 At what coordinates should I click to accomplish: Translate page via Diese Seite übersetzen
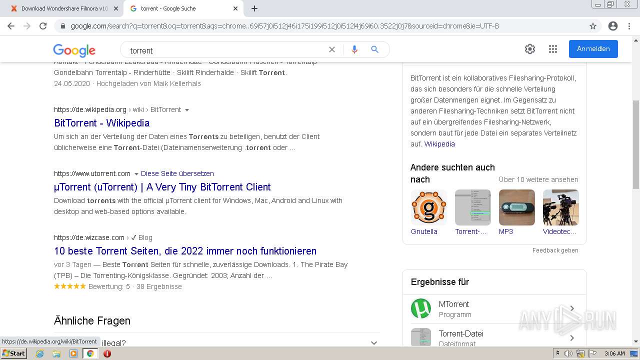(177, 173)
